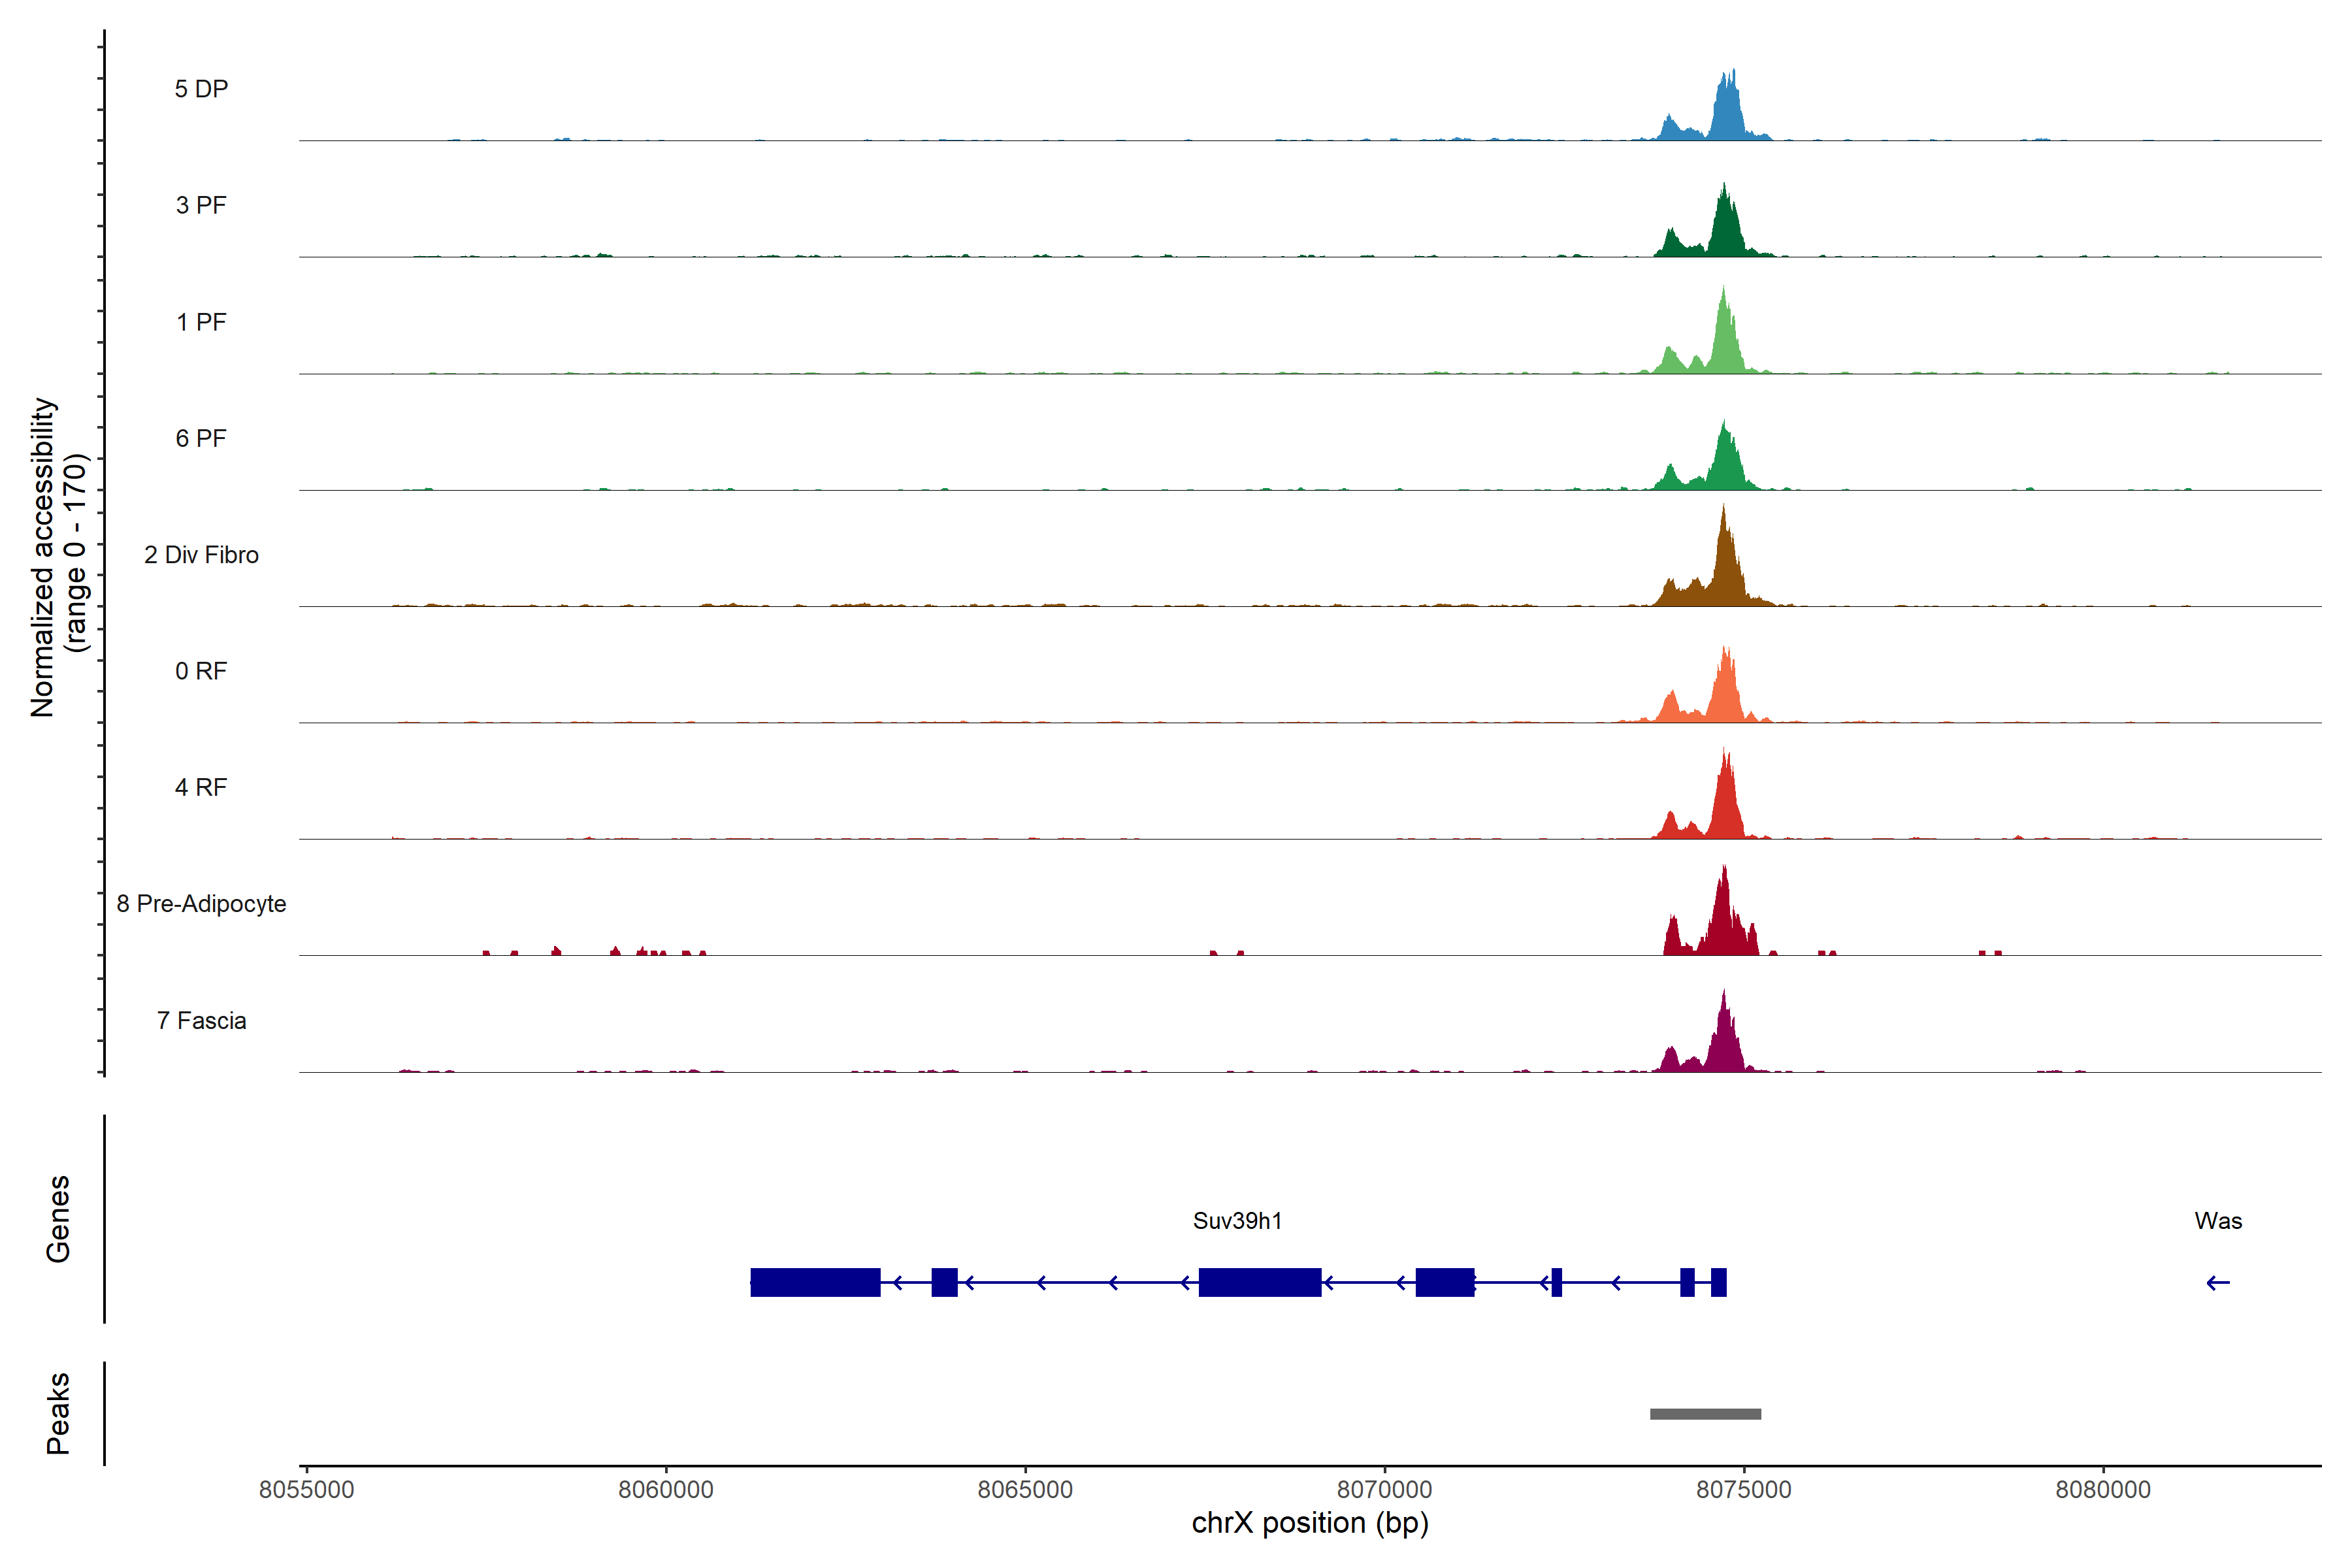
Task: Click the 8055000 x-axis tick label
Action: pyautogui.click(x=306, y=1490)
